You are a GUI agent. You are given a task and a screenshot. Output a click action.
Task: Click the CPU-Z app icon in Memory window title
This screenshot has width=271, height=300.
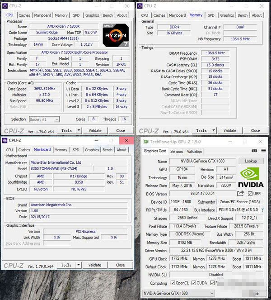coord(140,6)
